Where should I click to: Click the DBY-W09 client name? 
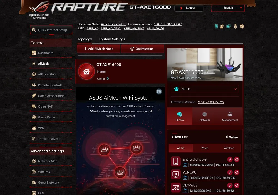click(x=190, y=185)
